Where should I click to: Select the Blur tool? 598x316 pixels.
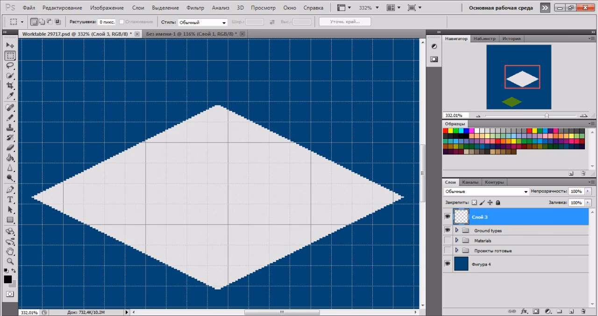click(x=10, y=168)
